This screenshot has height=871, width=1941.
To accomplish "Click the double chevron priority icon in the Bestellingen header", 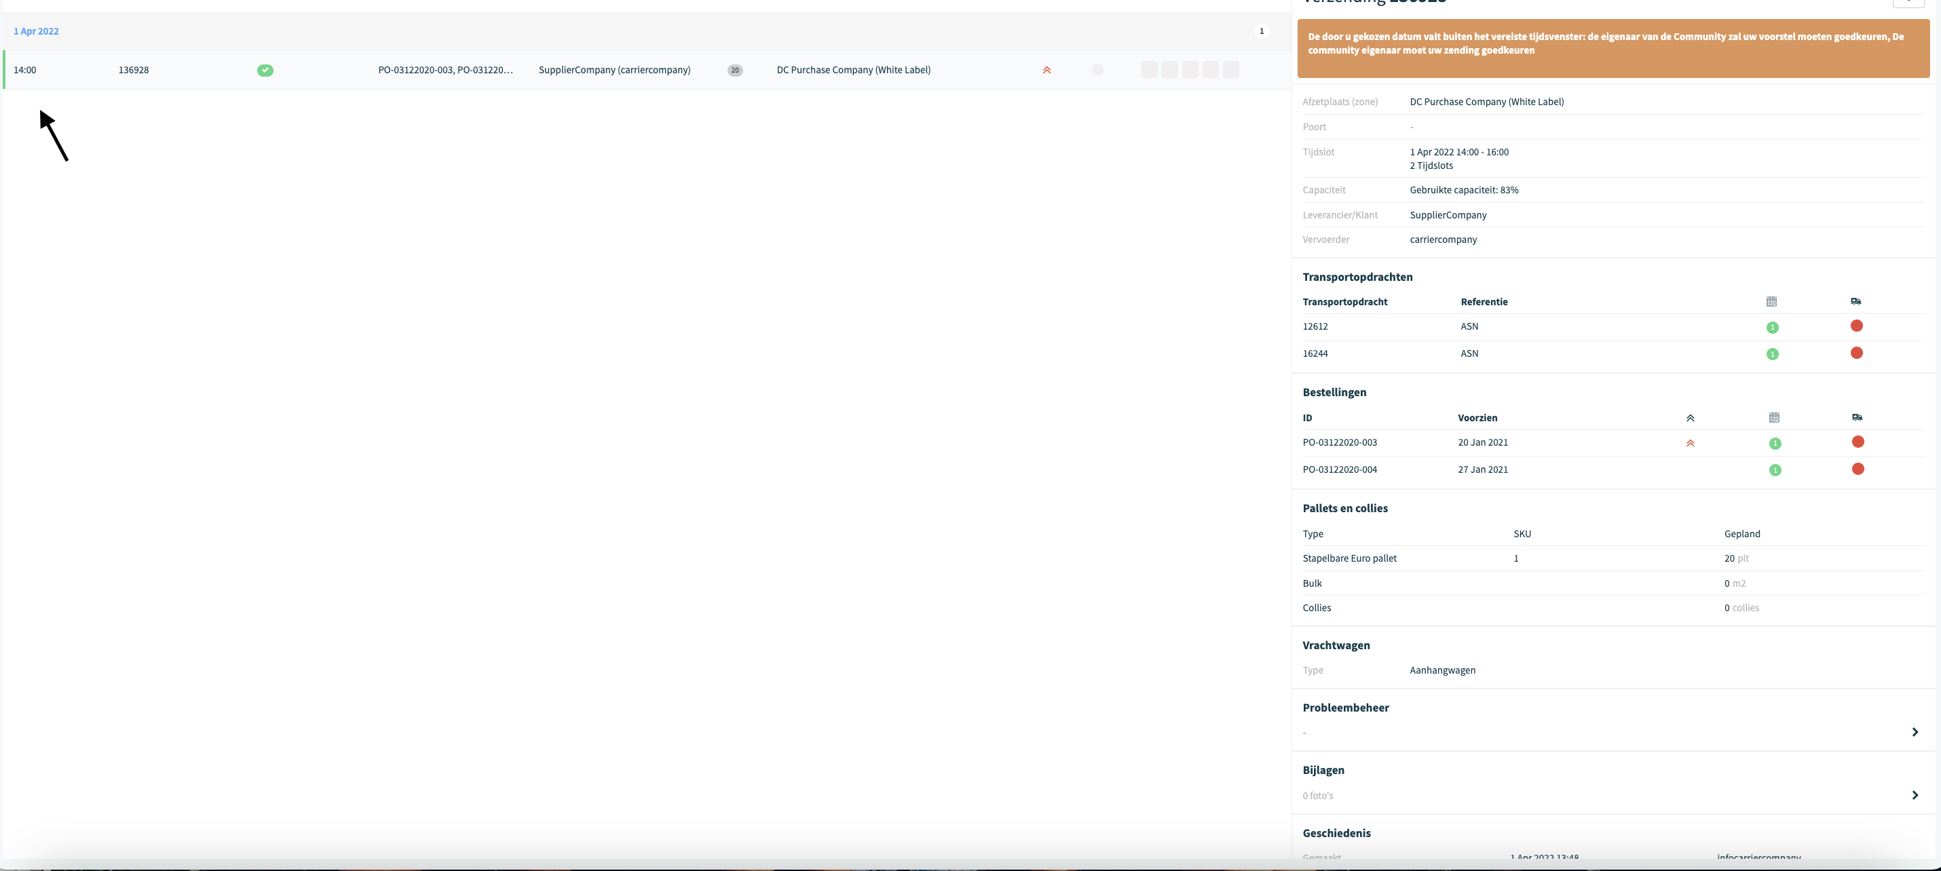I will click(1690, 418).
